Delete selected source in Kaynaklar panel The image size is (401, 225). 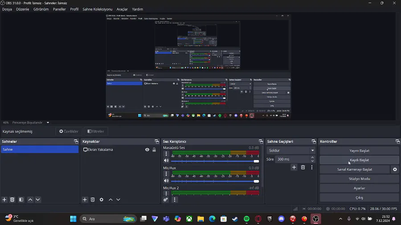tap(93, 200)
